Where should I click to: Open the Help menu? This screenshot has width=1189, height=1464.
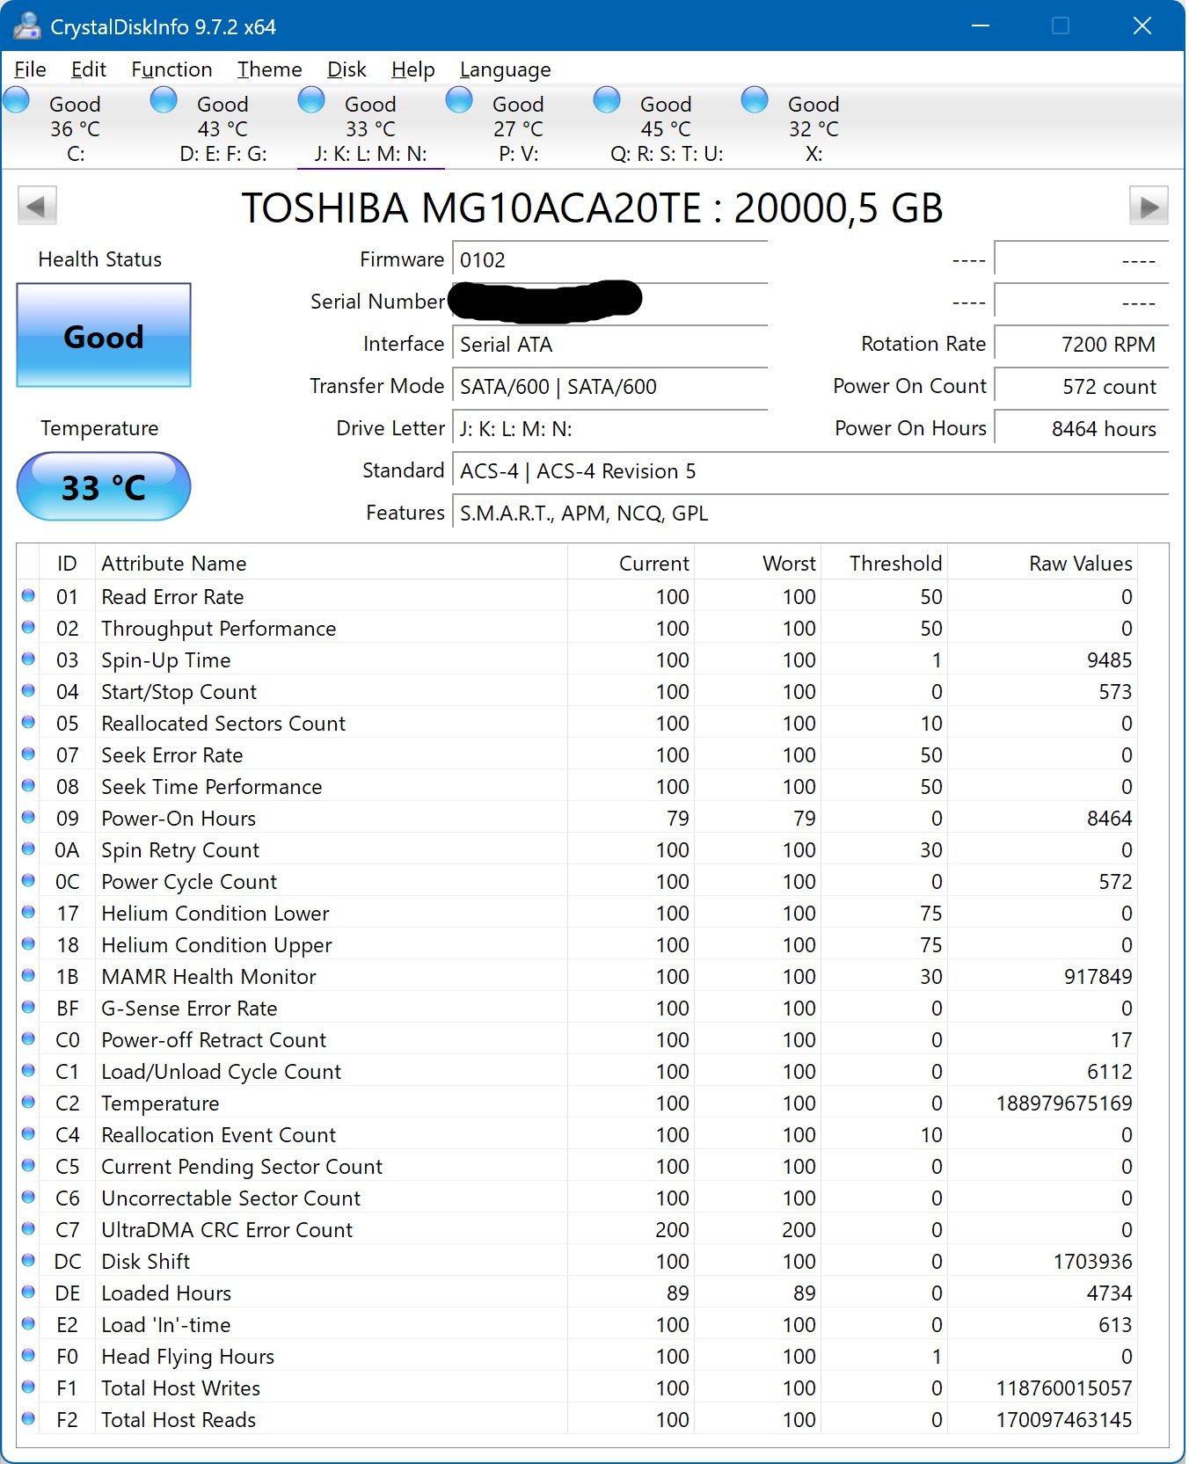pyautogui.click(x=412, y=69)
